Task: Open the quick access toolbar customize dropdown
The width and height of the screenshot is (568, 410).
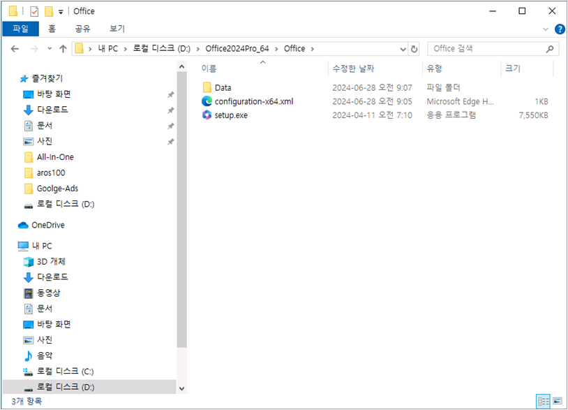Action: click(61, 12)
